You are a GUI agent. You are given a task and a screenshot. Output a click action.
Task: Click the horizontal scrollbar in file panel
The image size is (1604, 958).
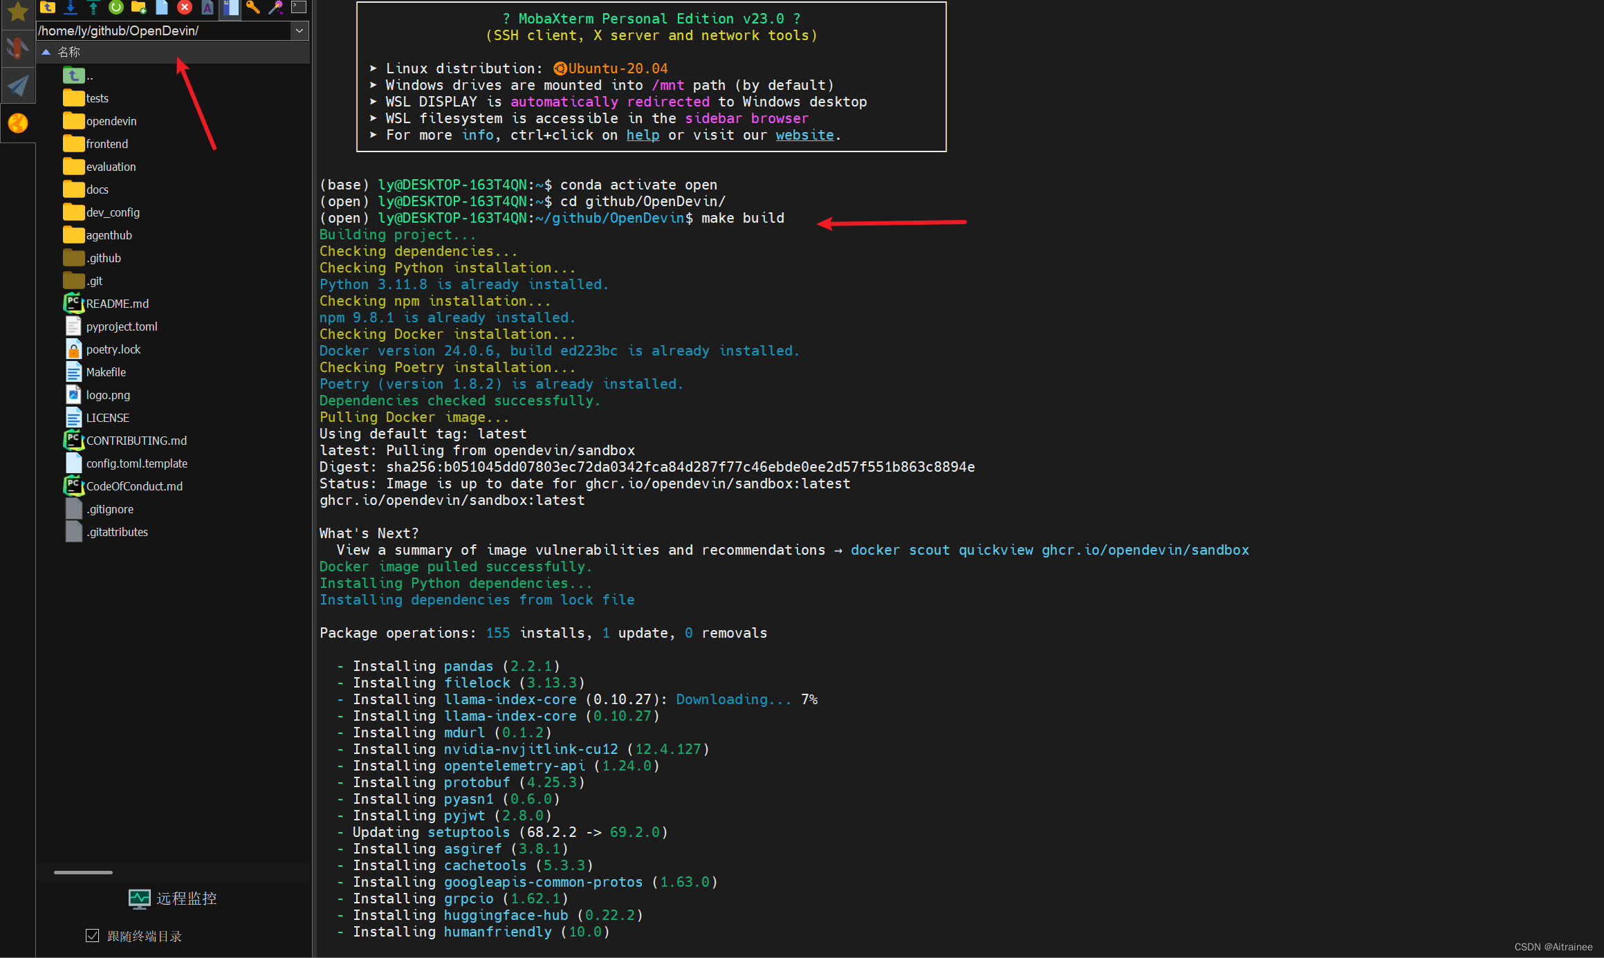pos(83,872)
